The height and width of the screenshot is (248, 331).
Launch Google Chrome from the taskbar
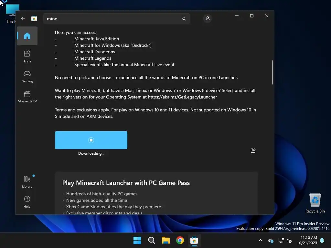pos(180,240)
